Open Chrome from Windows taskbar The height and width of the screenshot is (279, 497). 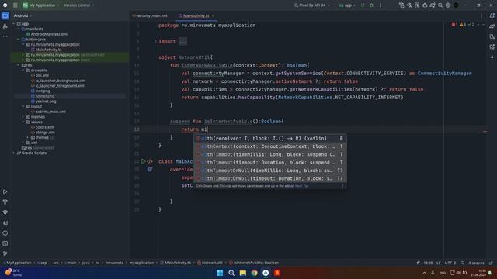pyautogui.click(x=254, y=273)
